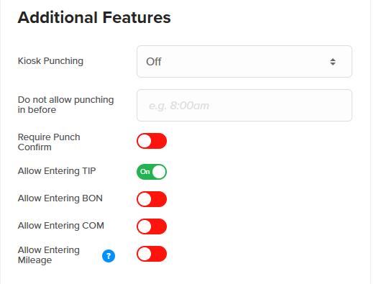Click the Kiosk Punching label
384x284 pixels.
pos(50,61)
